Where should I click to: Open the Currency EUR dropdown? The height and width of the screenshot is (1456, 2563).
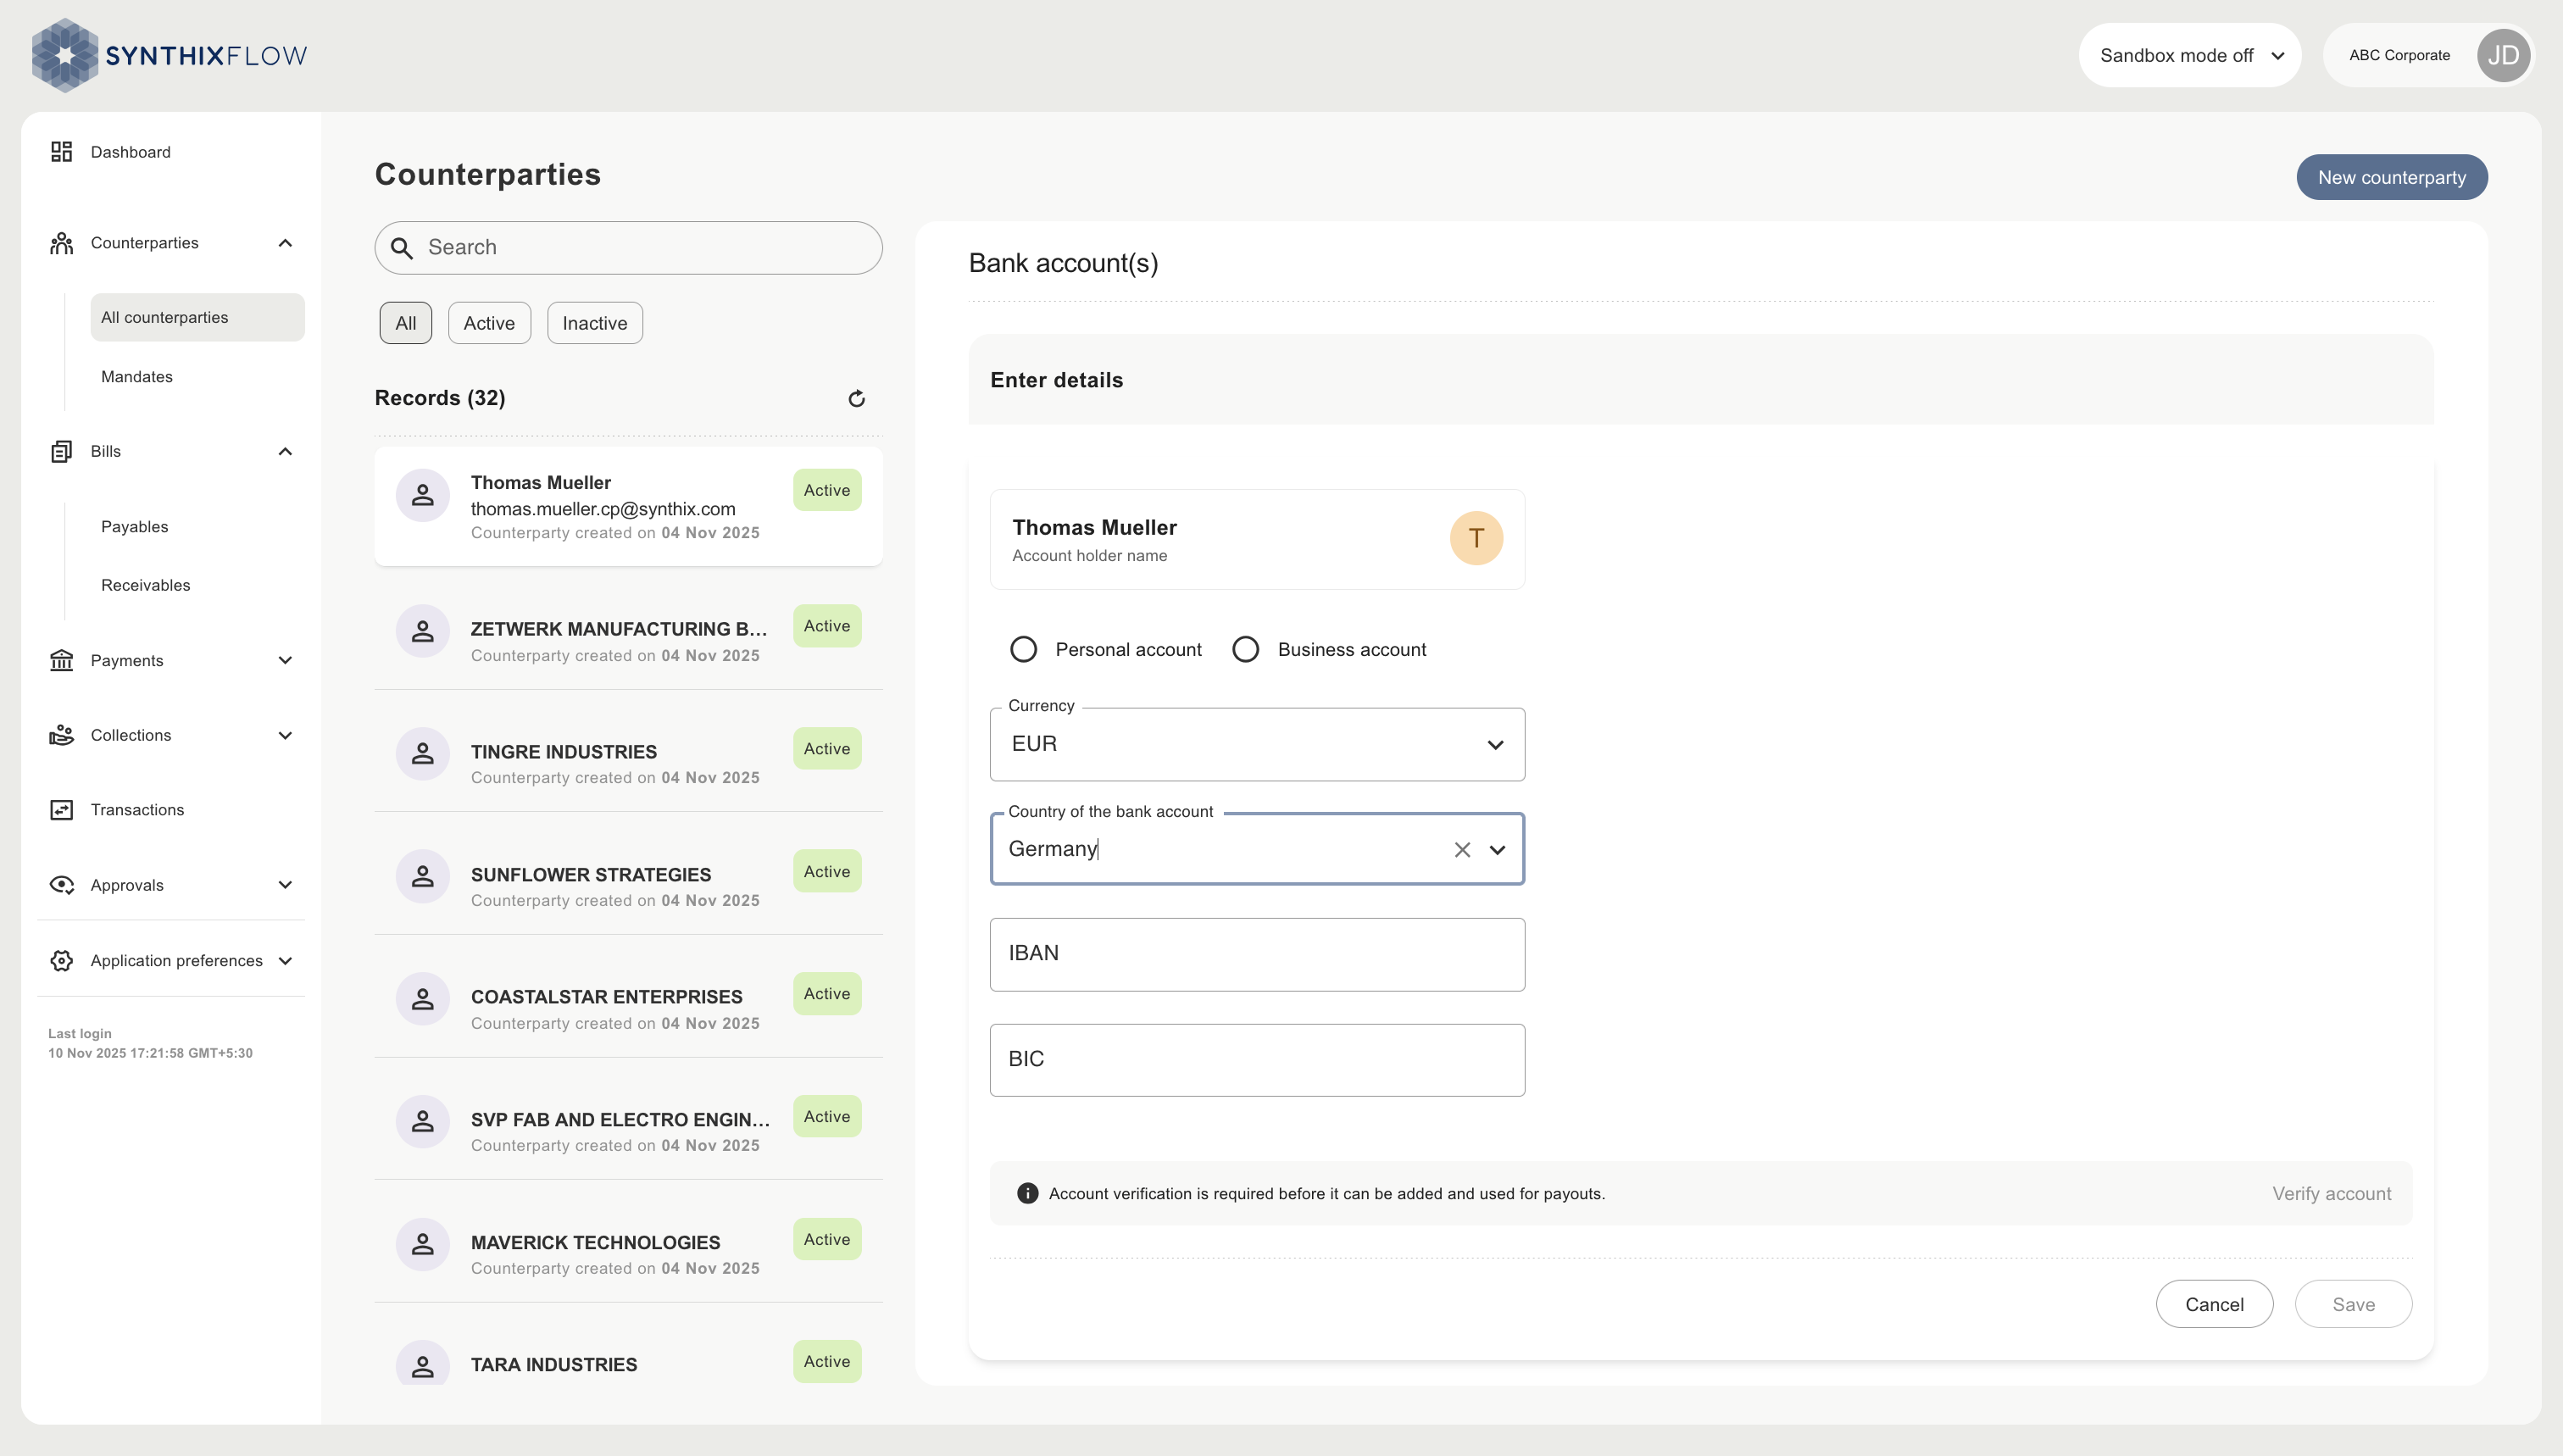(x=1257, y=744)
